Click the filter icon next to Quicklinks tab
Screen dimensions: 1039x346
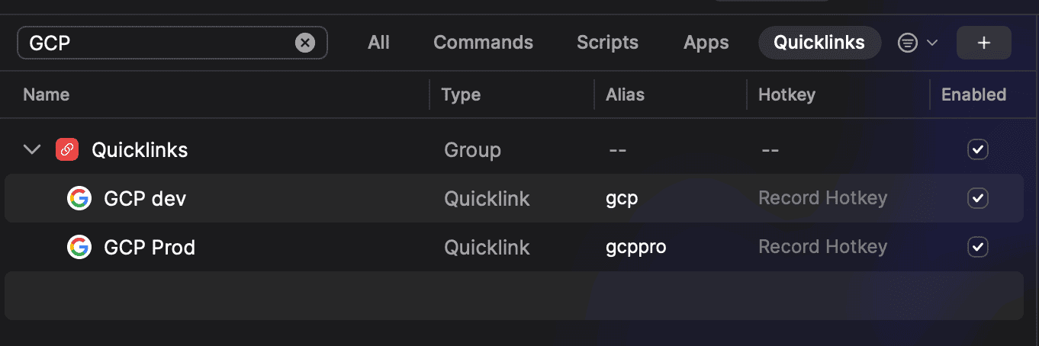tap(907, 43)
